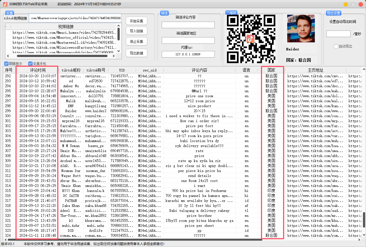The height and width of the screenshot is (247, 366).
Task: Click comment 'price brother' in row 320
Action: (199, 215)
